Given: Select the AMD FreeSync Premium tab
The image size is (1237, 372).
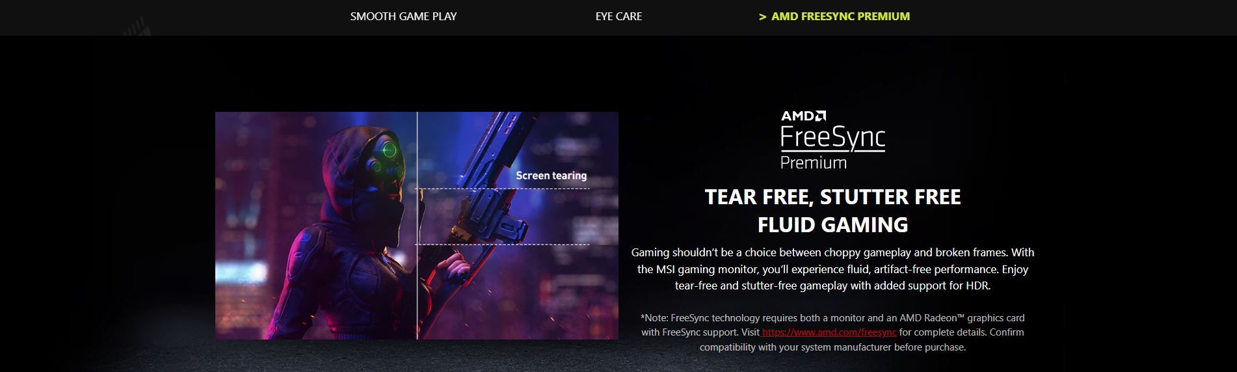Looking at the screenshot, I should (x=840, y=16).
